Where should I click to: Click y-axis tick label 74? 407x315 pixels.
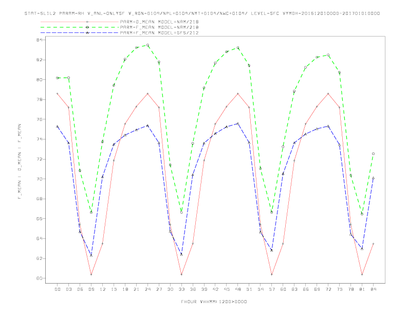[x=40, y=139]
